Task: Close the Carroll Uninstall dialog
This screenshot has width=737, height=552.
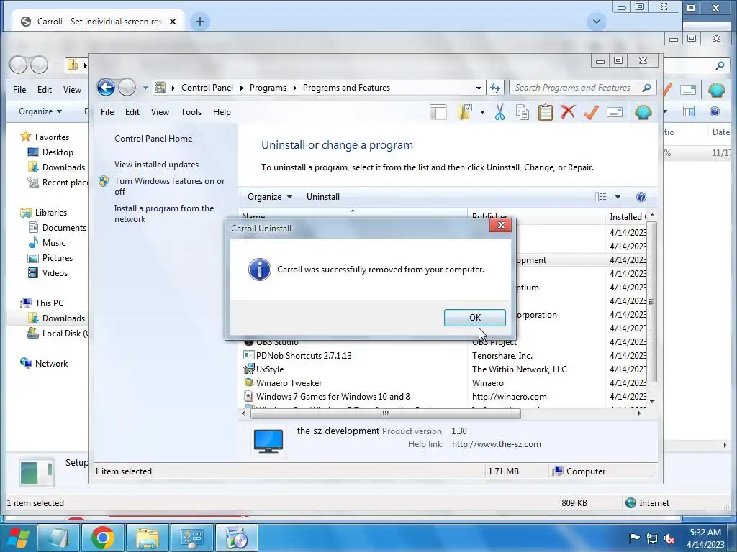Action: click(x=501, y=225)
